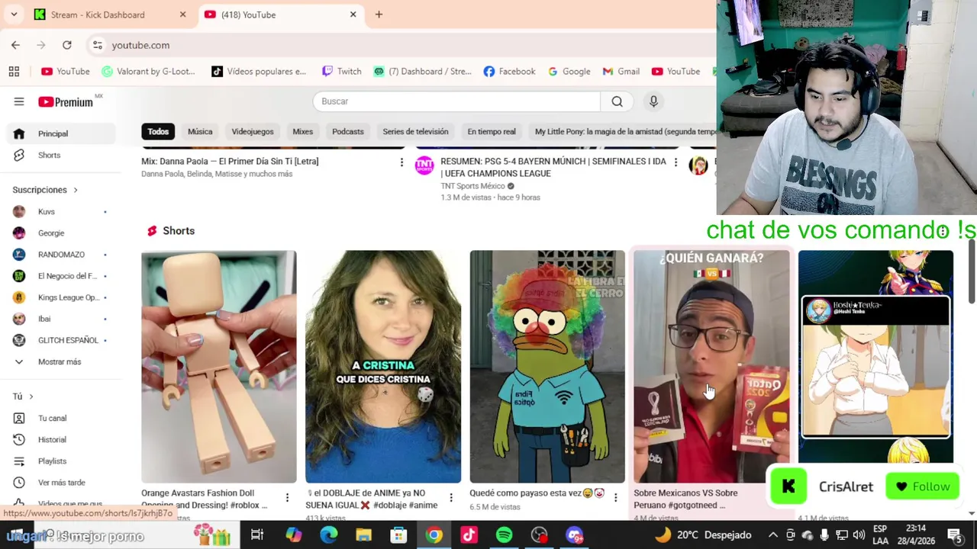Play the A Cristina doblaje short
The image size is (977, 549).
(382, 366)
